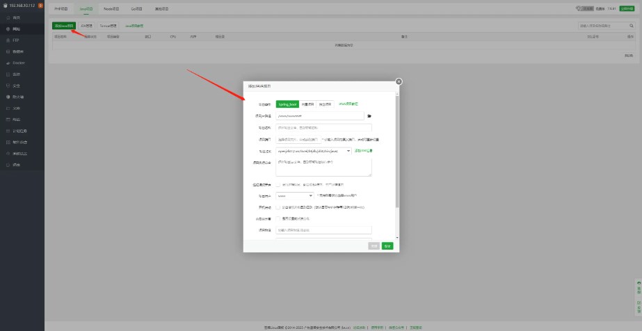Open the Monitoring icon below Docker
Screen dimensions: 642x331
(8, 74)
